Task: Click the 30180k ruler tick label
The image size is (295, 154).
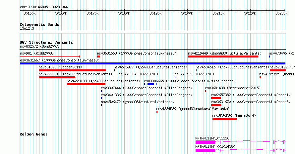Action: coord(124,13)
